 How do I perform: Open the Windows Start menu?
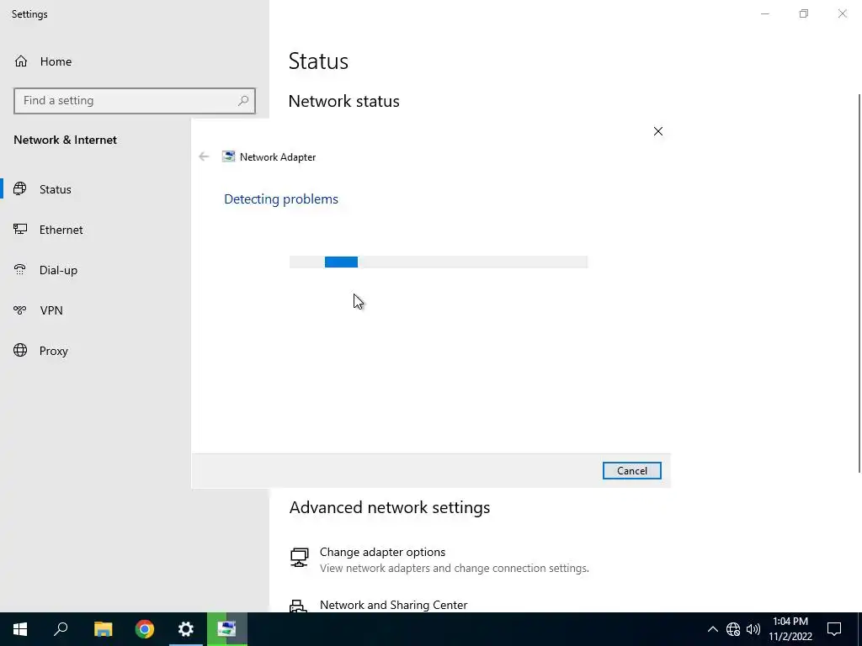pyautogui.click(x=20, y=629)
